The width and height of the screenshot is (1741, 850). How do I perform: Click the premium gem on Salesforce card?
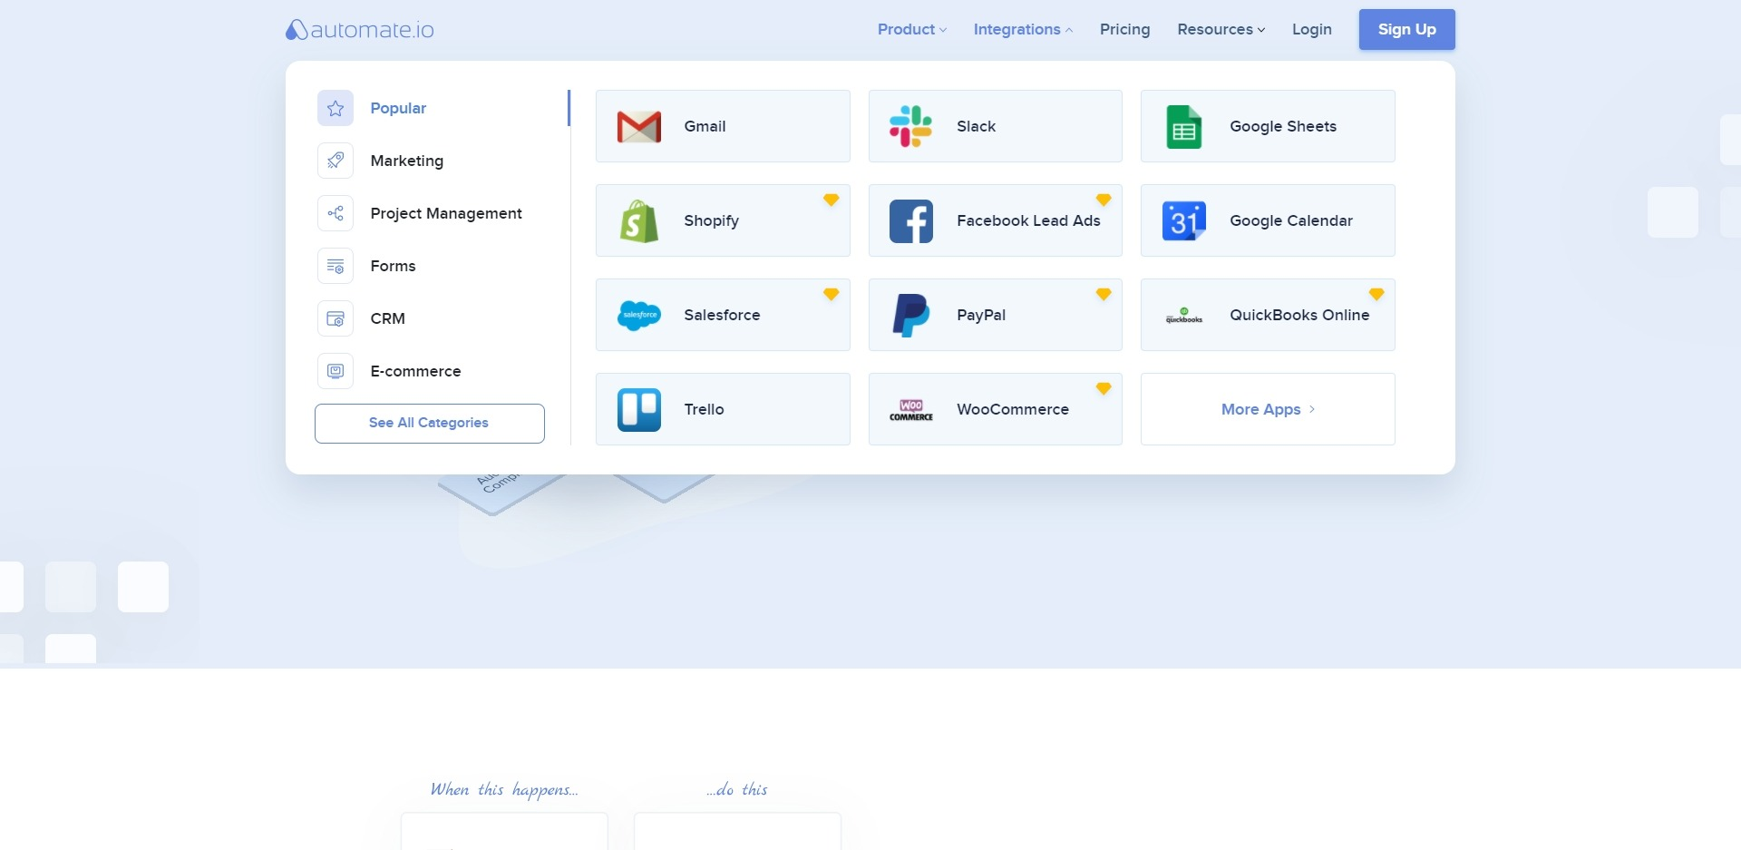point(831,294)
